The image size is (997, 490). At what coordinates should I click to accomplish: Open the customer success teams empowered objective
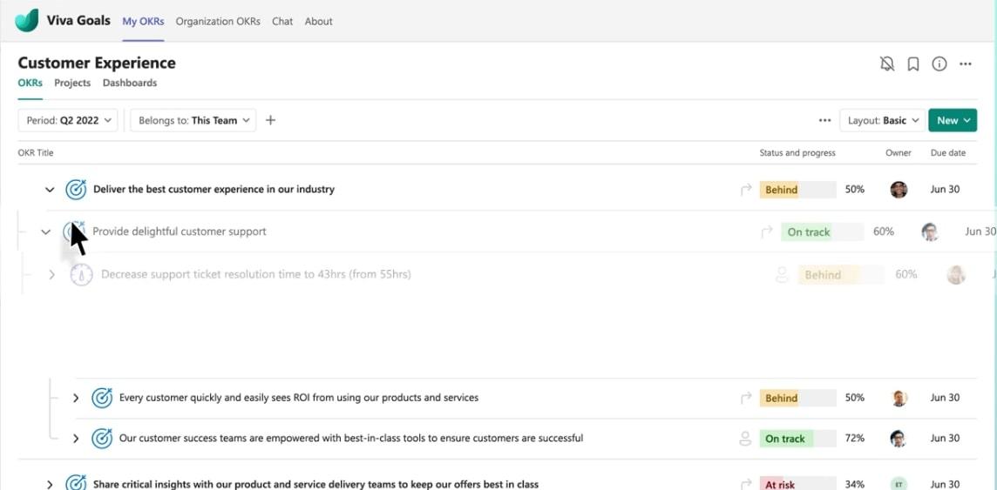click(351, 438)
